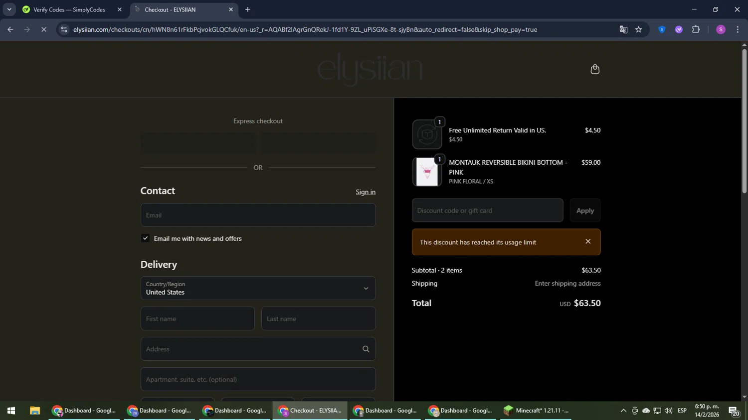Image resolution: width=748 pixels, height=420 pixels.
Task: Select the USD $63.50 total amount
Action: click(x=580, y=303)
